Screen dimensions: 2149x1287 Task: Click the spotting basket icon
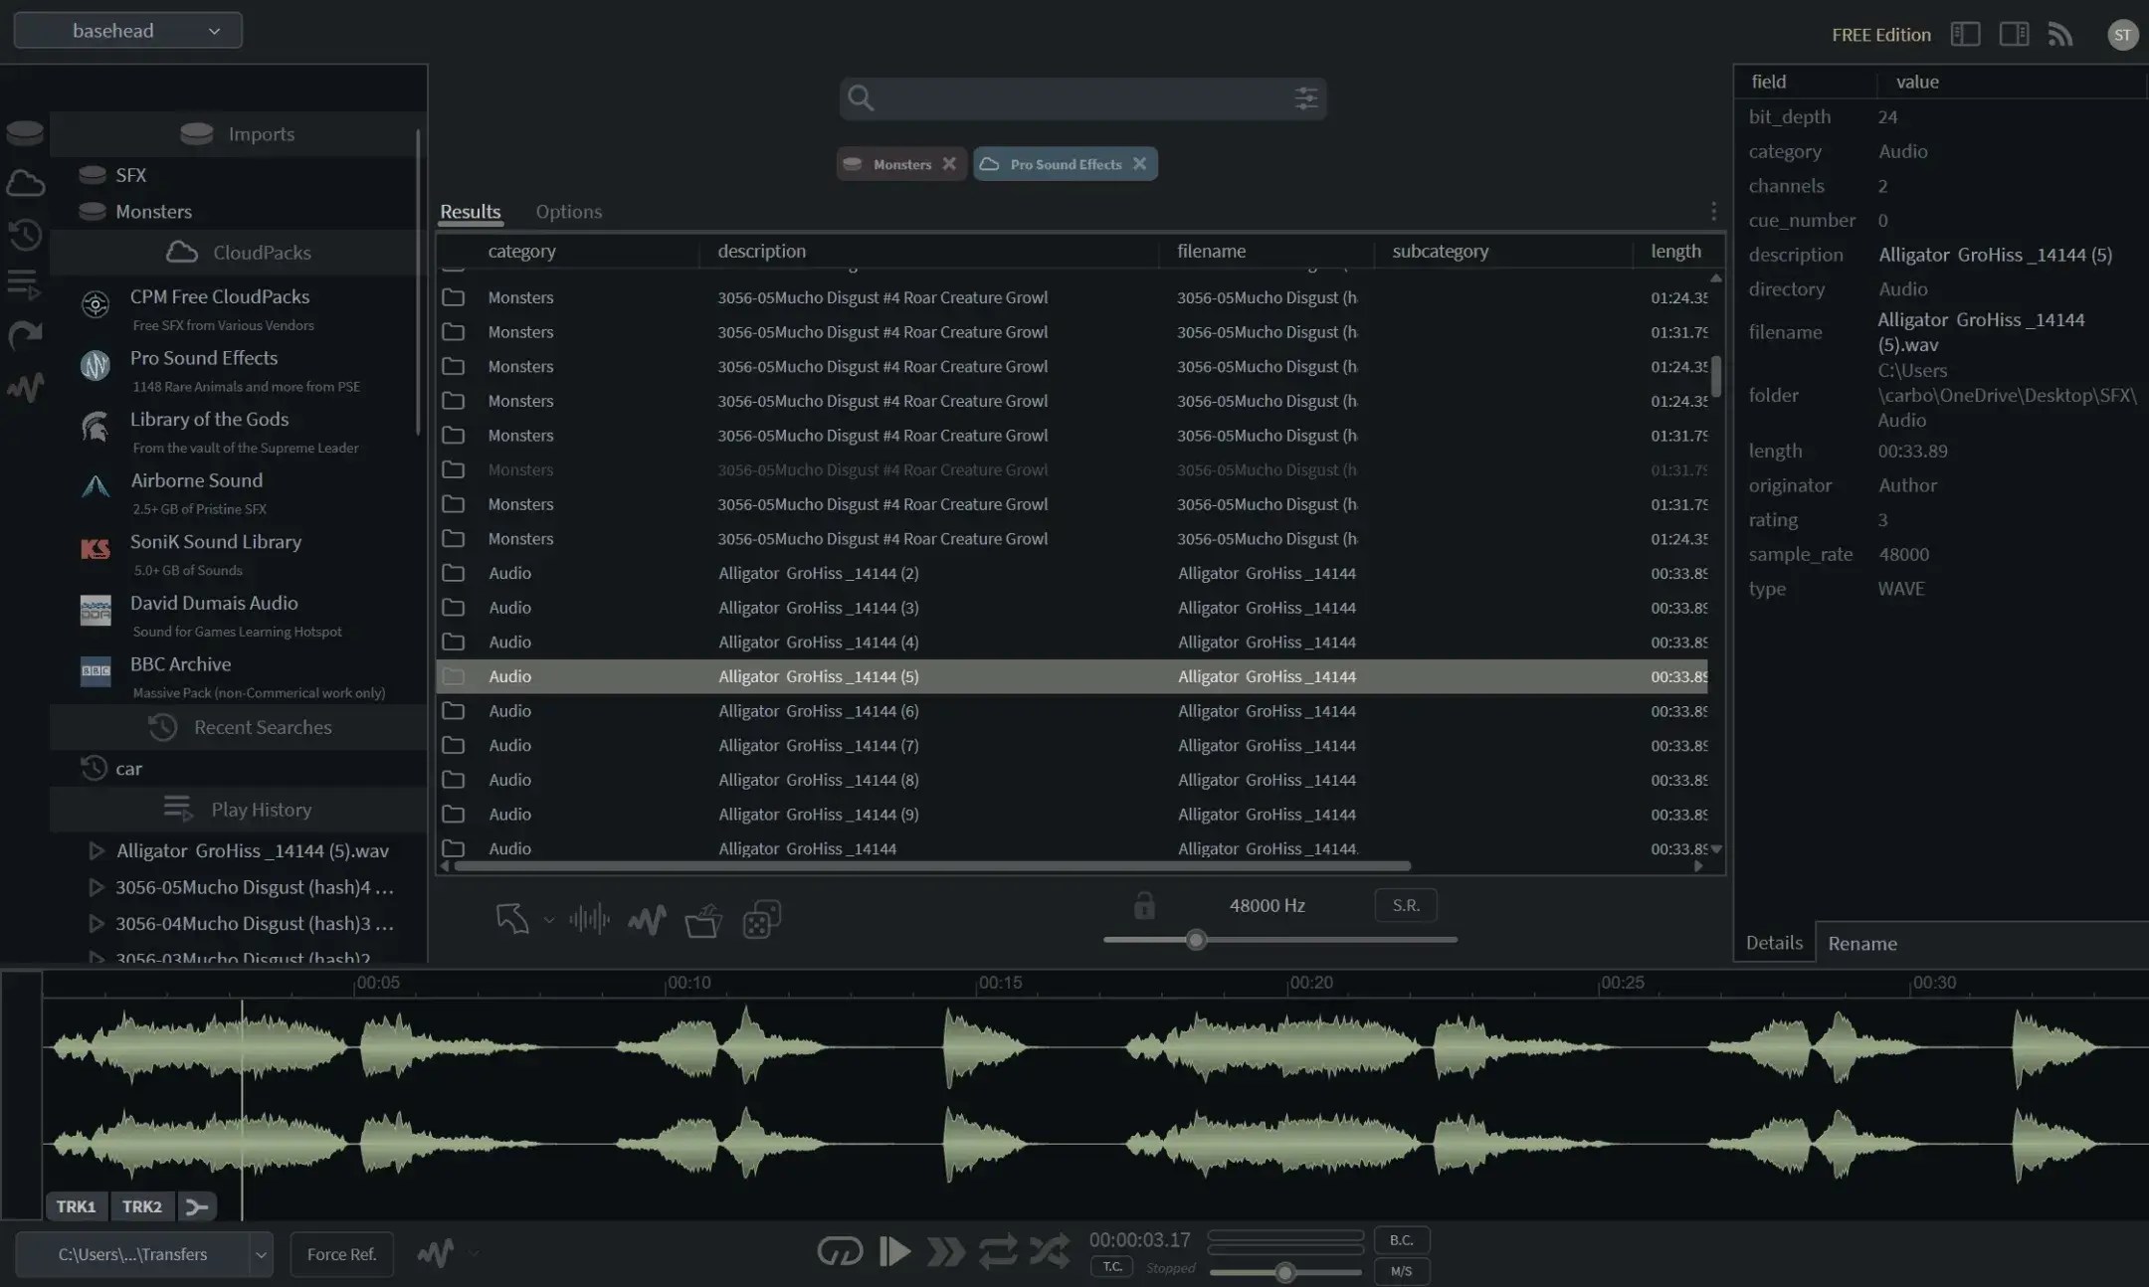coord(703,920)
